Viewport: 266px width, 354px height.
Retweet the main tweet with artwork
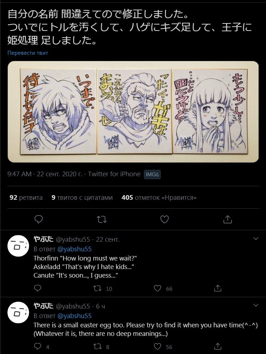101,219
